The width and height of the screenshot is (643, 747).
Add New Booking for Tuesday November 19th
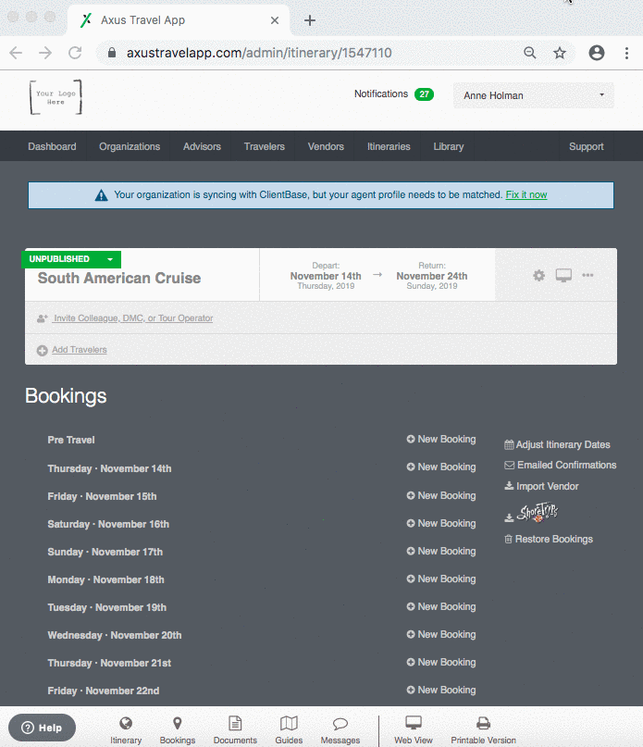pos(441,606)
